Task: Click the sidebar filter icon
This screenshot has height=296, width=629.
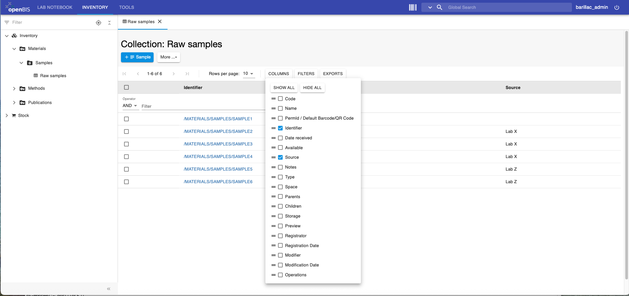Action: coord(7,22)
